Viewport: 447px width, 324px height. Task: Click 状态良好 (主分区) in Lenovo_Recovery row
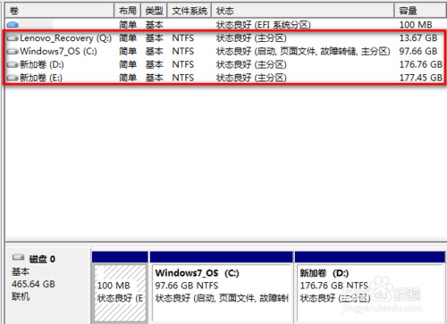[x=251, y=38]
